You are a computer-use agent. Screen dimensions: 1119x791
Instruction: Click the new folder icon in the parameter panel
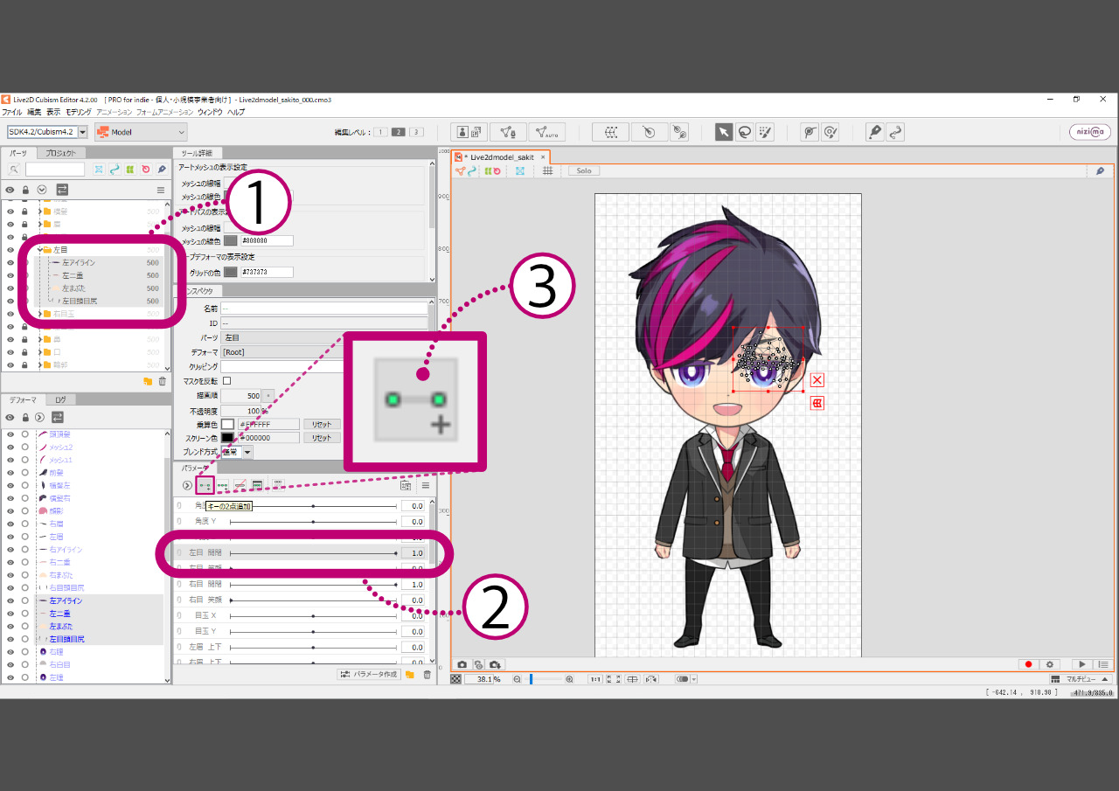[x=410, y=674]
